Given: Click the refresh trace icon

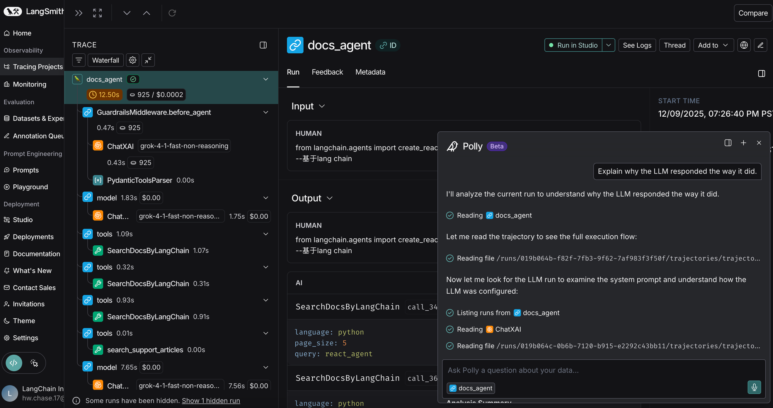Looking at the screenshot, I should pyautogui.click(x=172, y=13).
